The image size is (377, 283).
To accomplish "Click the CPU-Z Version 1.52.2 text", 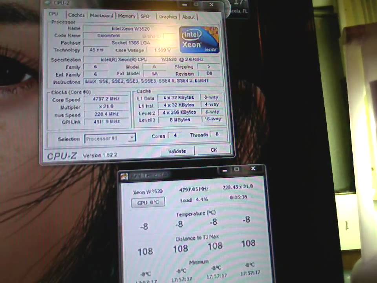I will coord(100,155).
